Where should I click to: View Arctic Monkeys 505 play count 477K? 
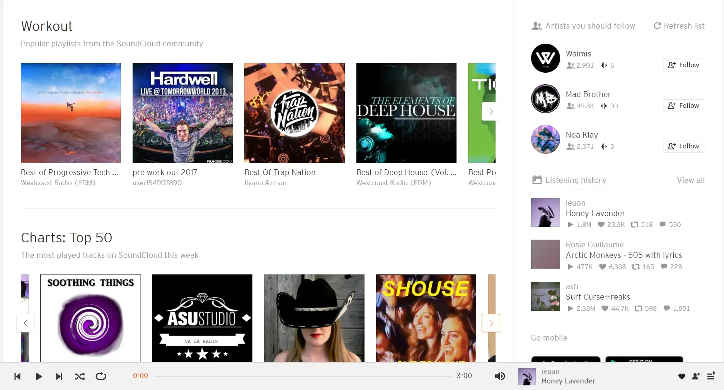pos(580,267)
